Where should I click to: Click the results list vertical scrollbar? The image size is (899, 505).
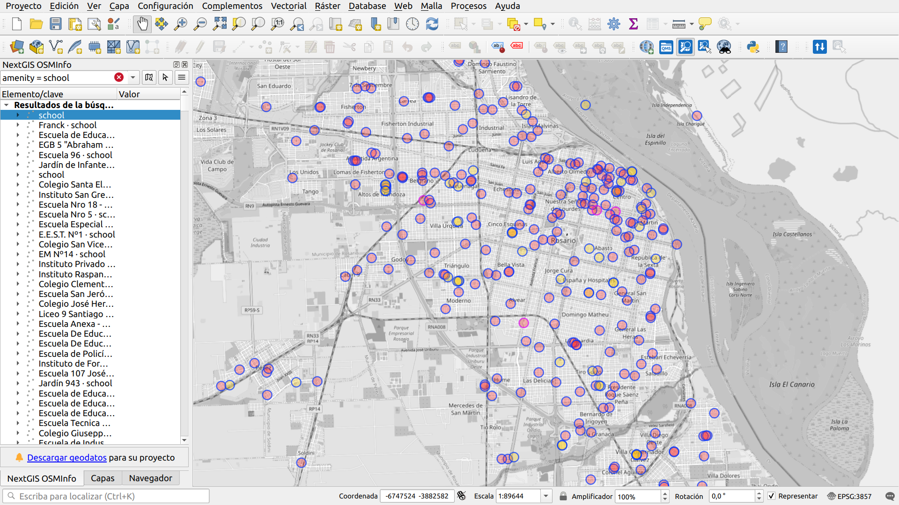(x=184, y=266)
